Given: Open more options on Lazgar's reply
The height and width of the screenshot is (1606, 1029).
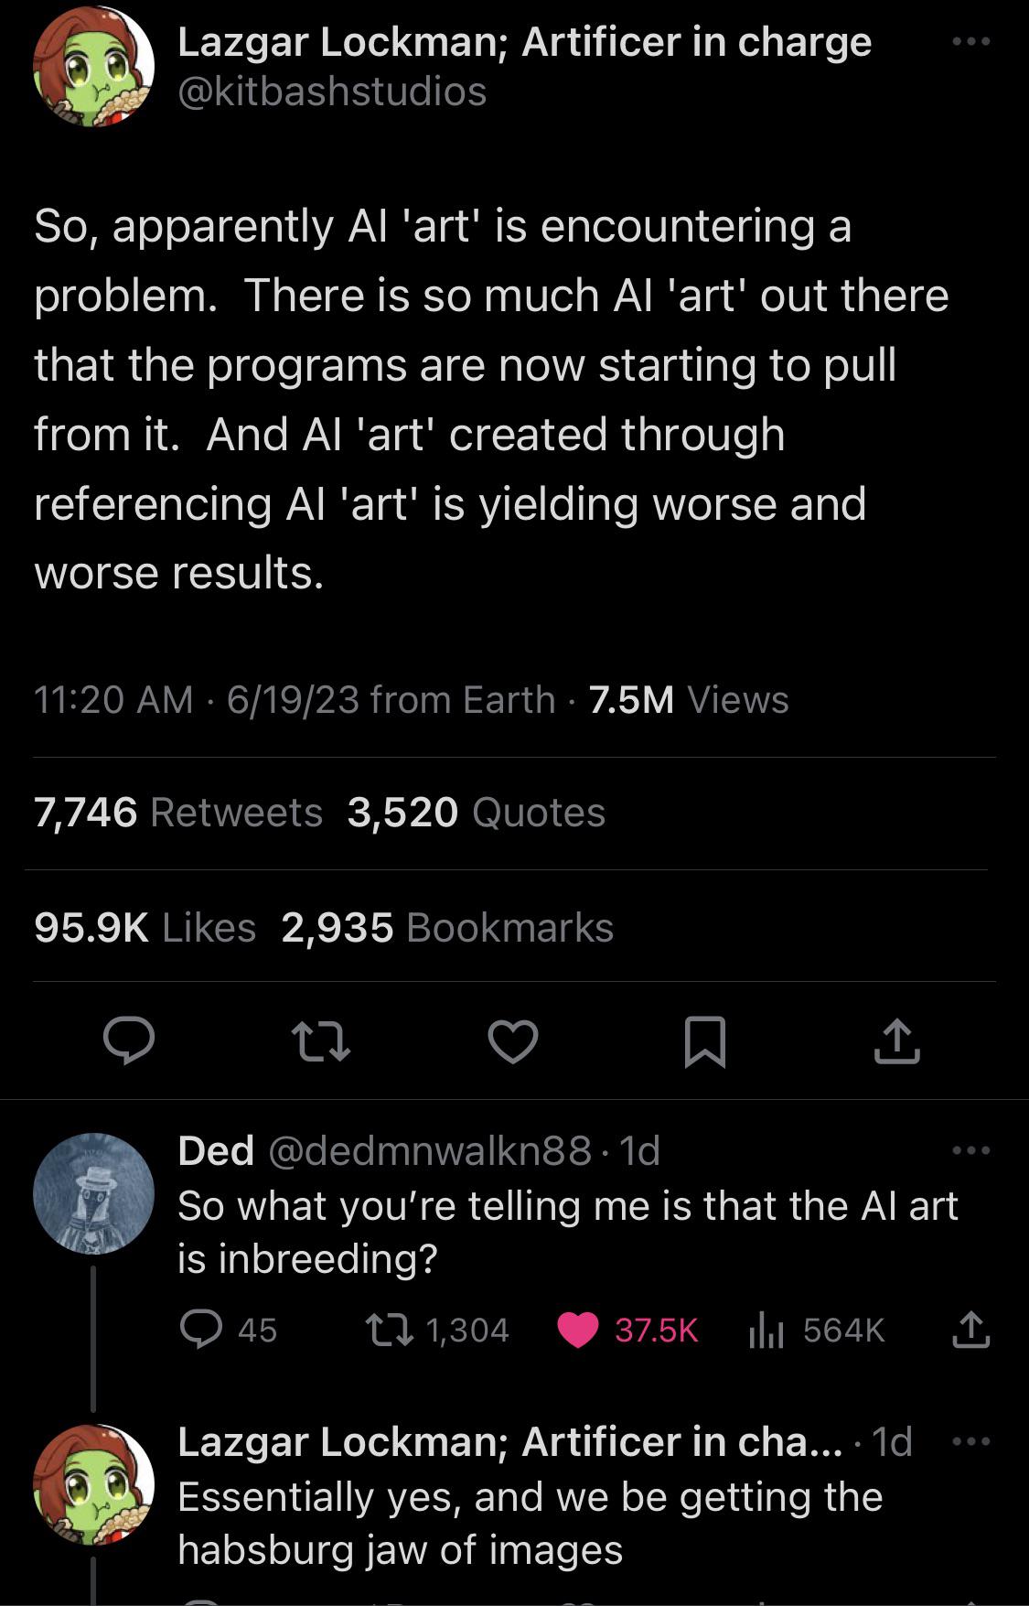Looking at the screenshot, I should pos(970,1441).
